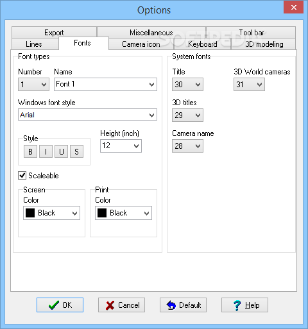Viewport: 308px width, 329px height.
Task: Toggle Underline style button U
Action: 61,151
